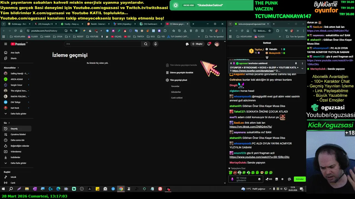Expand the Abonelikler section chevron
Screen dimensions: 355x199
point(18,68)
